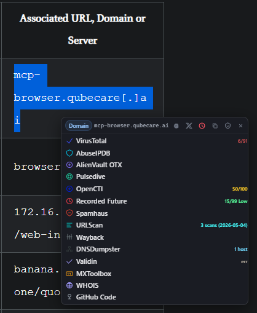Click the OpenCTI 50/100 score
The height and width of the screenshot is (313, 257).
pos(240,189)
